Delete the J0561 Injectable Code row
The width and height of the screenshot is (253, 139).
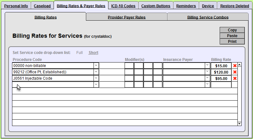[x=235, y=78]
